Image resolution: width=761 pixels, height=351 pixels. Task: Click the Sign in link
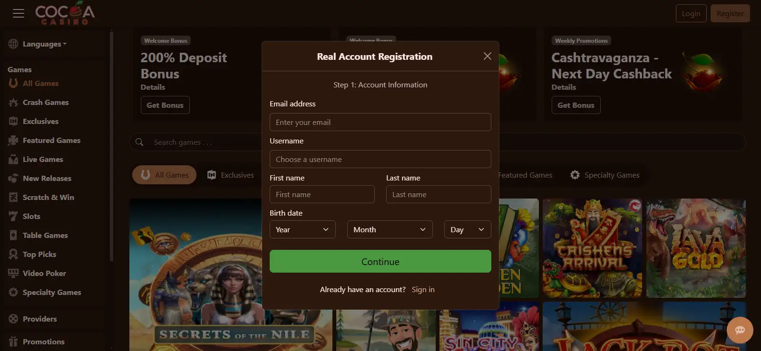point(423,289)
